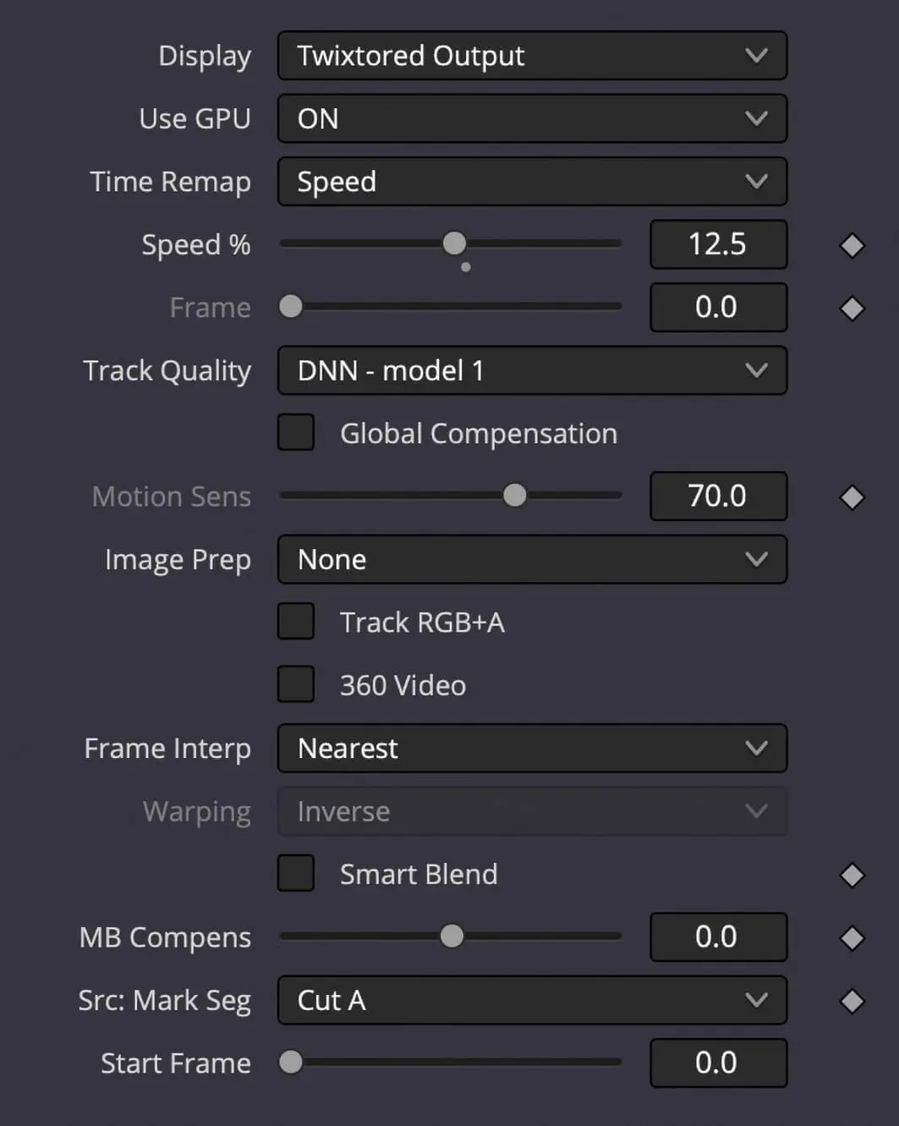Open the Src: Mark Seg Cut A dropdown
The width and height of the screenshot is (899, 1126).
532,1000
